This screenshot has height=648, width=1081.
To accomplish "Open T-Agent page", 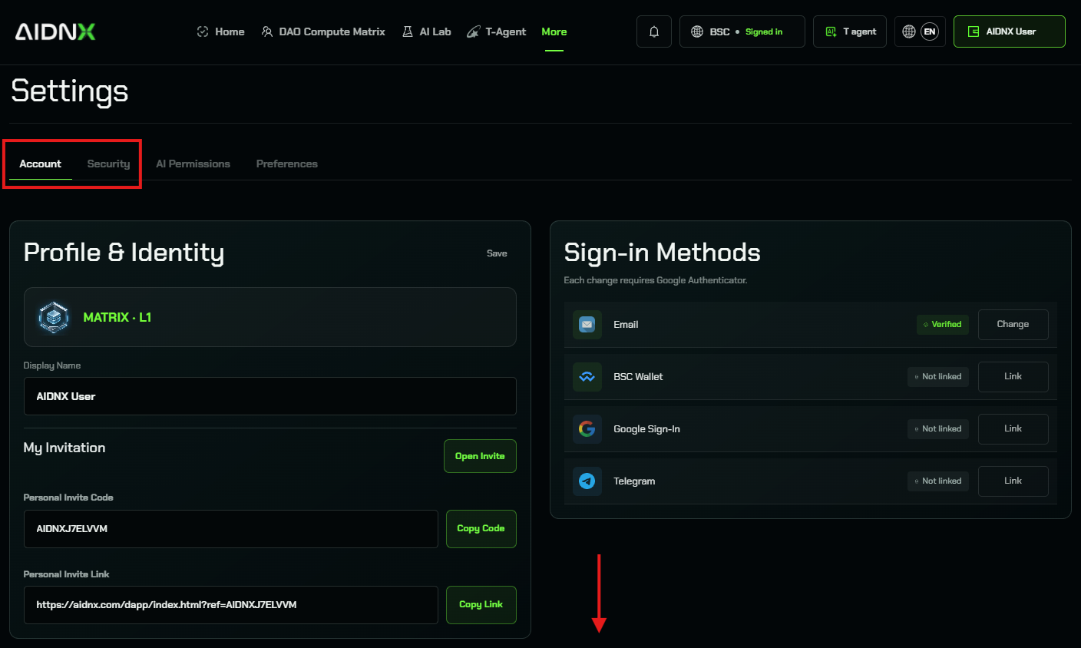I will (x=497, y=31).
